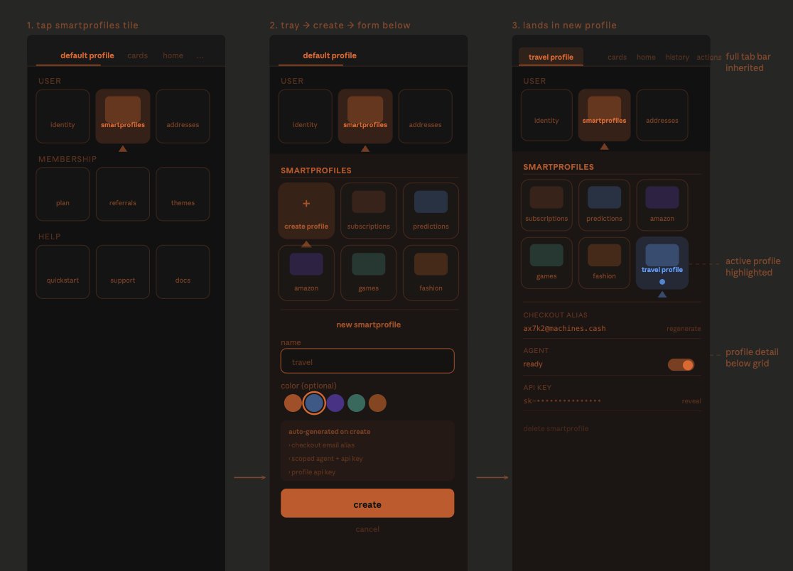
Task: Tap the identity tile in panel 2
Action: point(305,116)
